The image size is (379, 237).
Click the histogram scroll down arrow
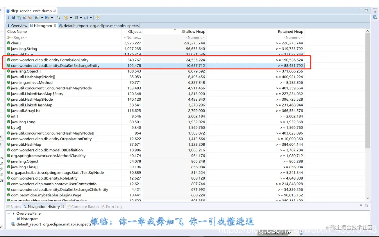click(x=368, y=198)
